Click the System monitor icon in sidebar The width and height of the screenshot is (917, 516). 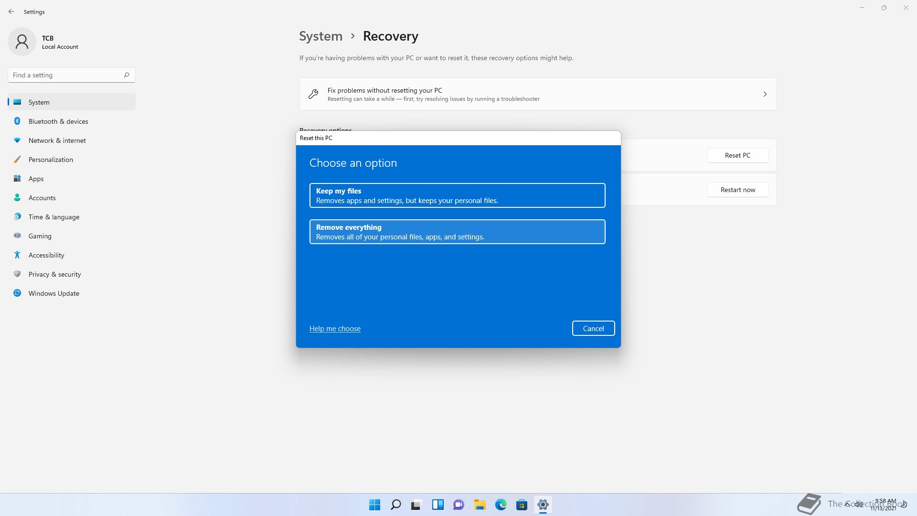click(x=17, y=102)
